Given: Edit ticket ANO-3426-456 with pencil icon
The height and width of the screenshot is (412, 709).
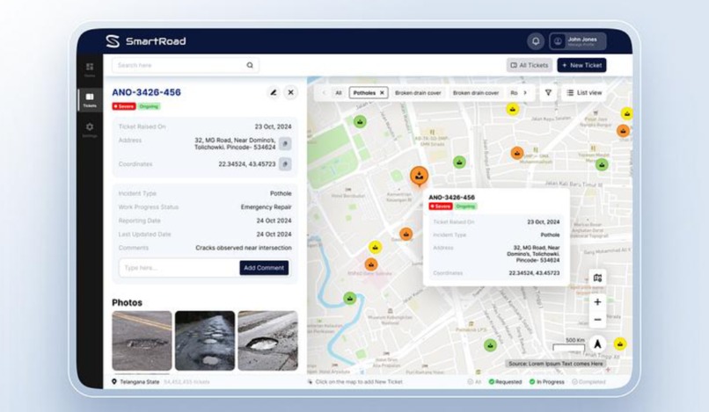Looking at the screenshot, I should tap(273, 92).
